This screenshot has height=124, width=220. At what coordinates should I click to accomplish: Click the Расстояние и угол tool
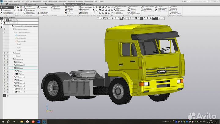(133, 7)
